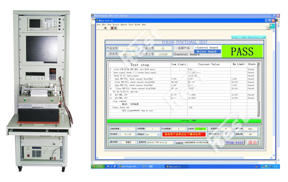Click the Pause toolbar icon
Image resolution: width=288 pixels, height=182 pixels.
point(115,28)
